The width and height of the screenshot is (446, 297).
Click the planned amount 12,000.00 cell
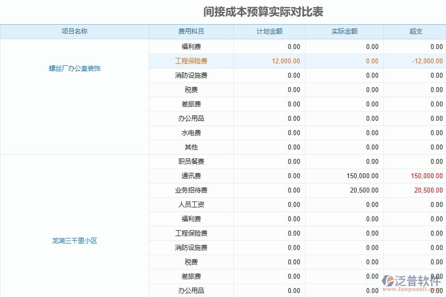(x=286, y=61)
